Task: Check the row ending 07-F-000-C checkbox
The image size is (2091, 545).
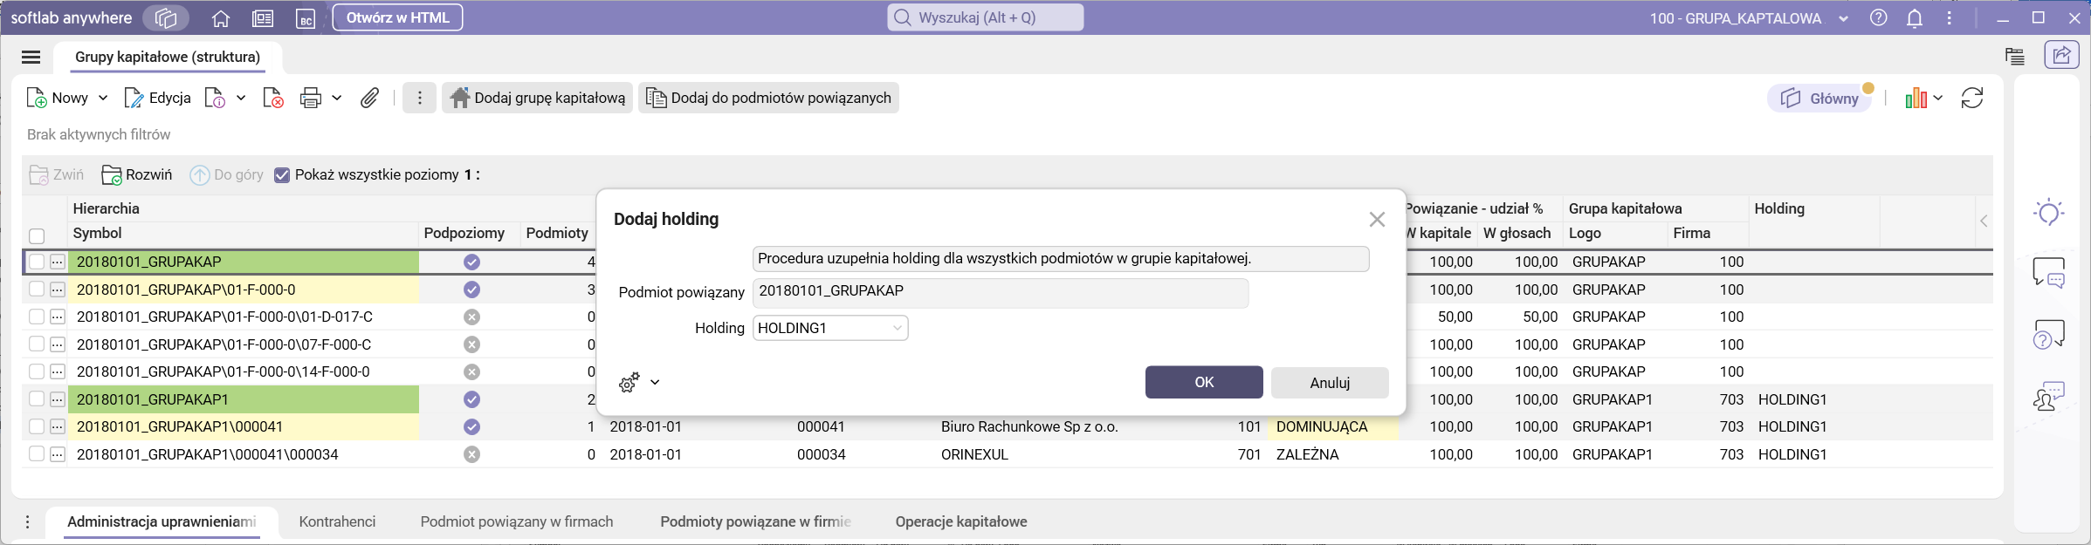Action: (x=37, y=344)
